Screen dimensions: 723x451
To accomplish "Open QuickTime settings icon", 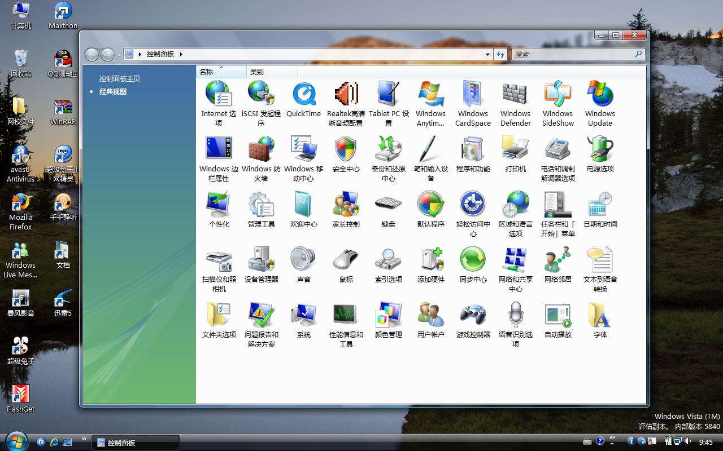I will 303,99.
